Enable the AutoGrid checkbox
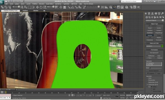 coord(150,26)
